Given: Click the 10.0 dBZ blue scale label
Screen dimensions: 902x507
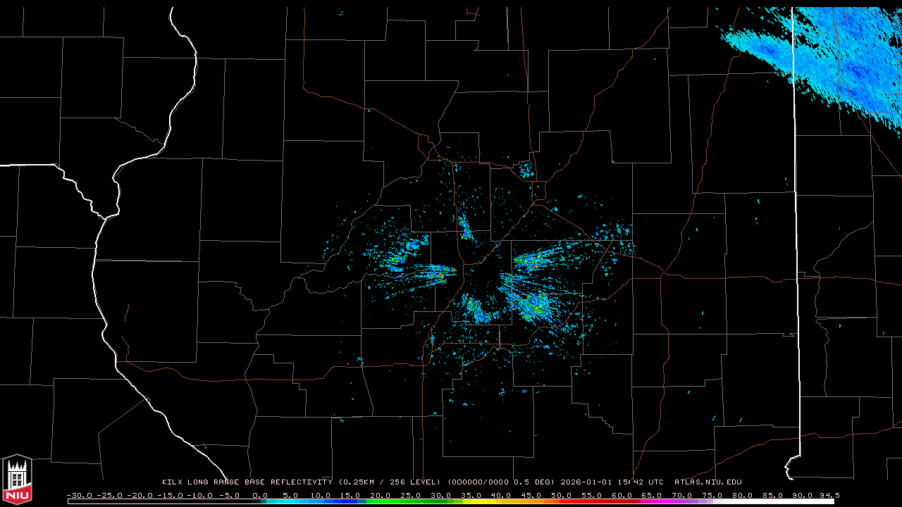Looking at the screenshot, I should (x=321, y=495).
